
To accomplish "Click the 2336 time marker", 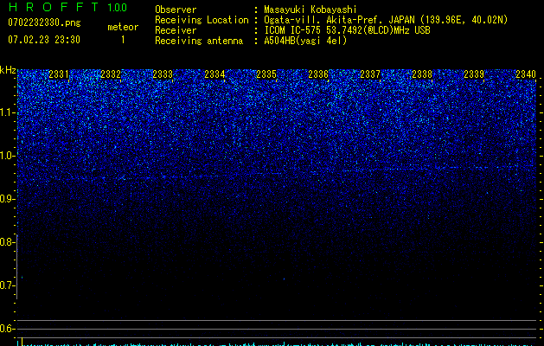I will click(318, 74).
